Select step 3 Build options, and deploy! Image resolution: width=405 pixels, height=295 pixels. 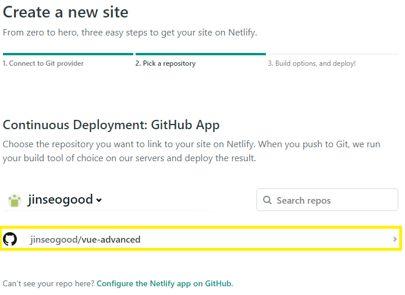(311, 63)
